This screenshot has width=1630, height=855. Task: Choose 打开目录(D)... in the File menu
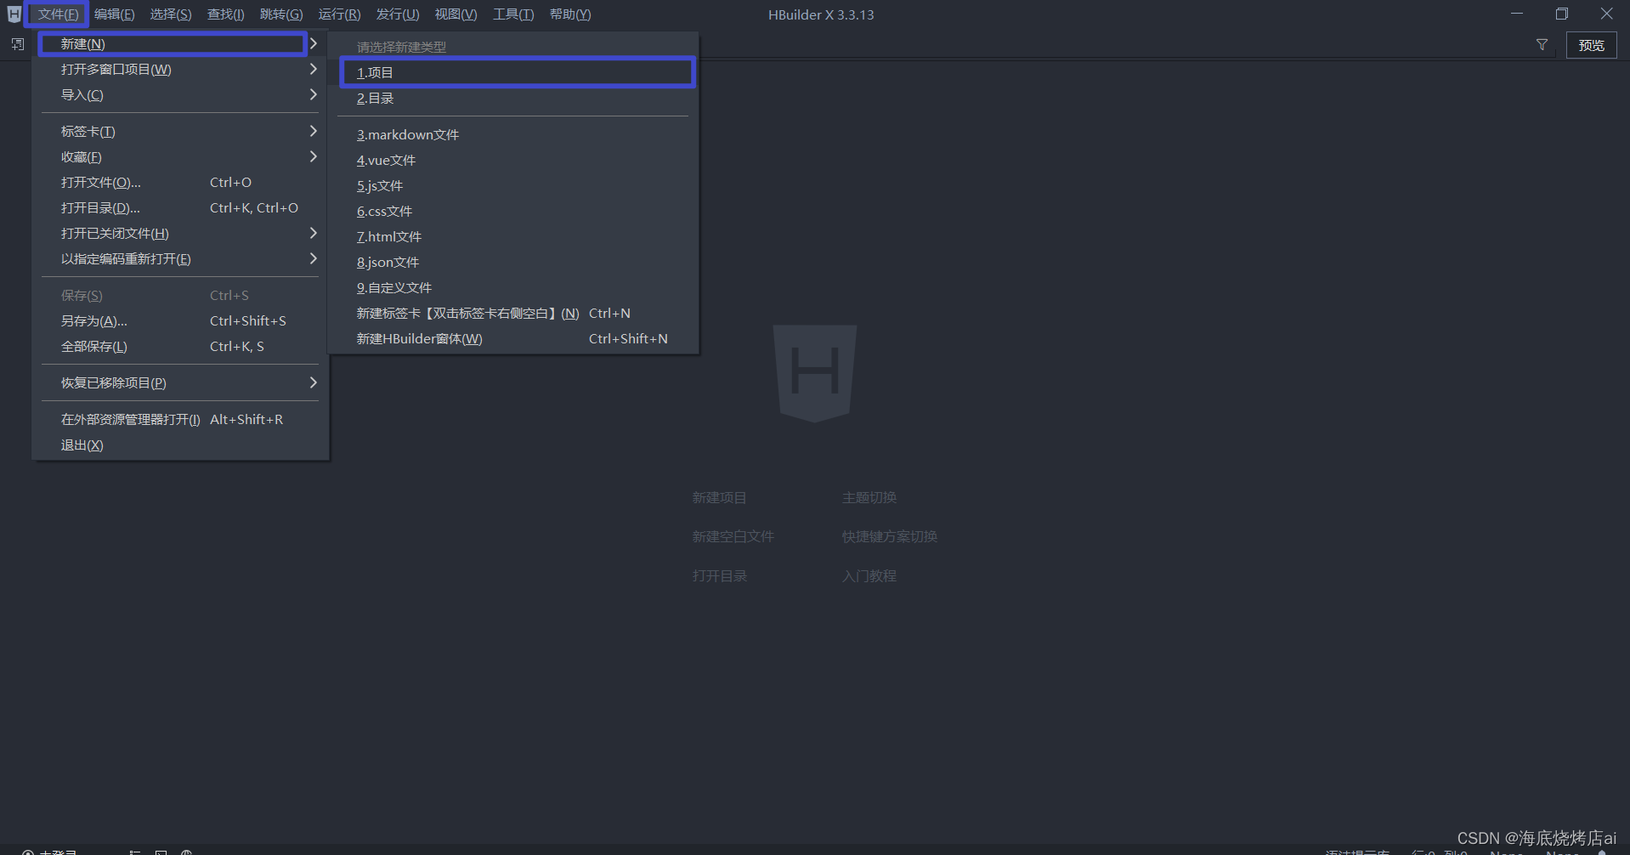coord(180,207)
